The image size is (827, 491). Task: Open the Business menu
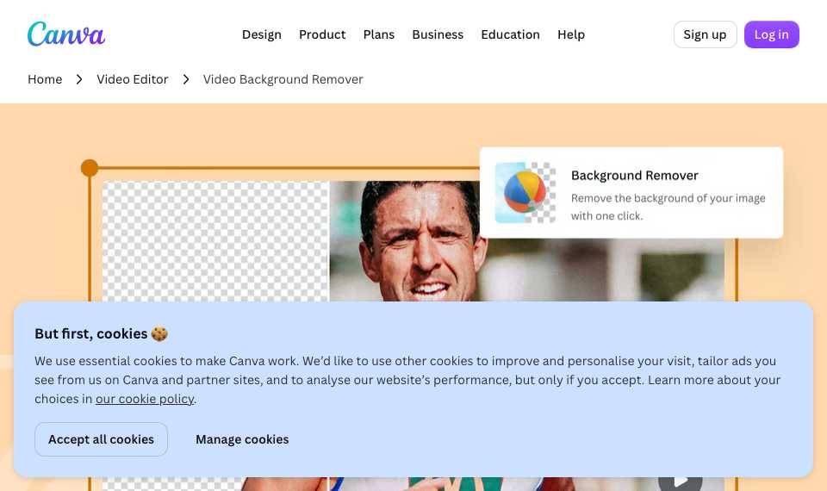(x=438, y=34)
